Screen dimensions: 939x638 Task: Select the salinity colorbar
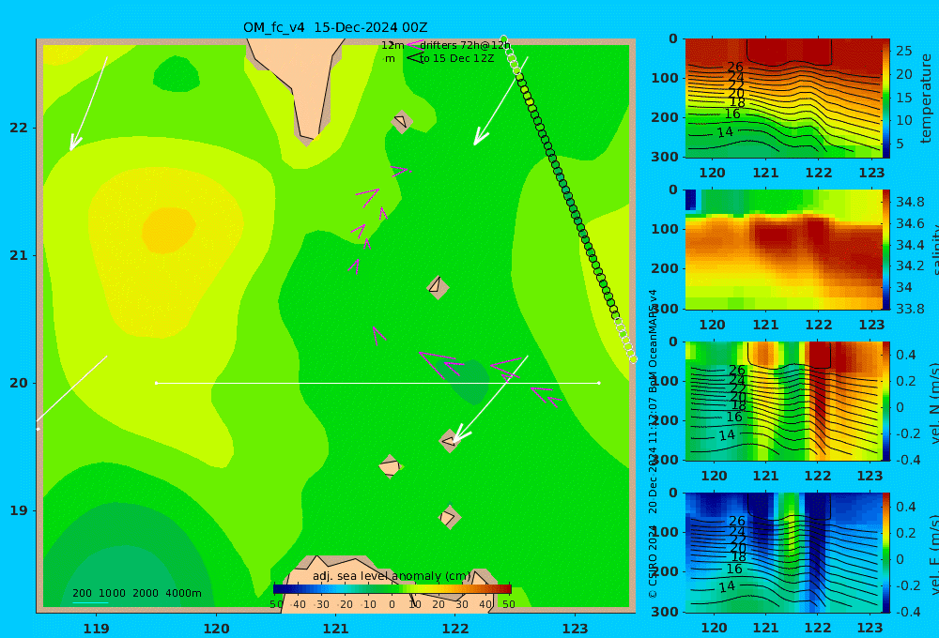click(886, 250)
